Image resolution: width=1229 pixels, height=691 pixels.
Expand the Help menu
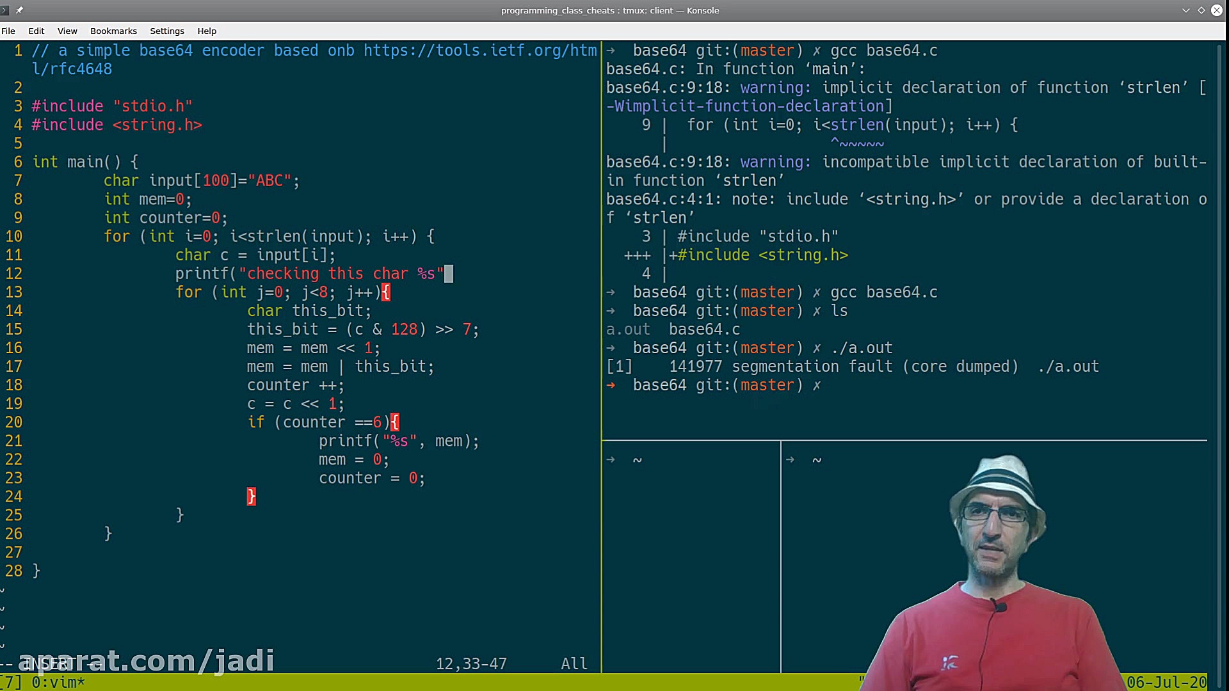(206, 31)
